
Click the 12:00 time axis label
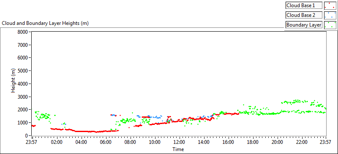click(180, 142)
